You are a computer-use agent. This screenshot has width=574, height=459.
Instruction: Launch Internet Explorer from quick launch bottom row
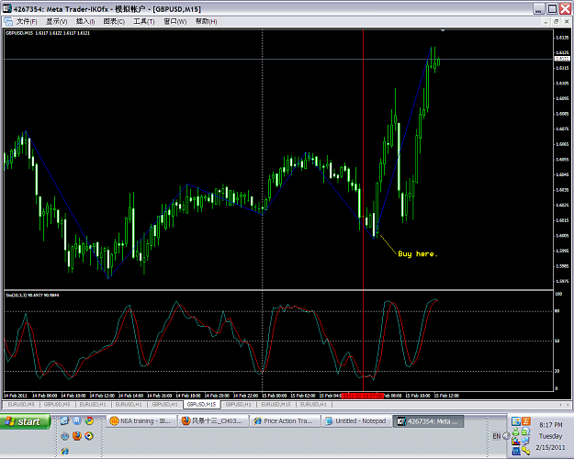[x=65, y=451]
